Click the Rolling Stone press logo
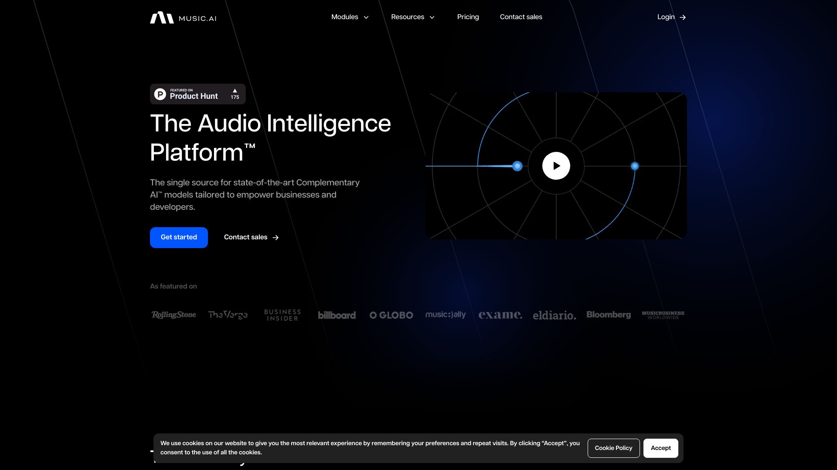This screenshot has height=470, width=837. [x=173, y=315]
